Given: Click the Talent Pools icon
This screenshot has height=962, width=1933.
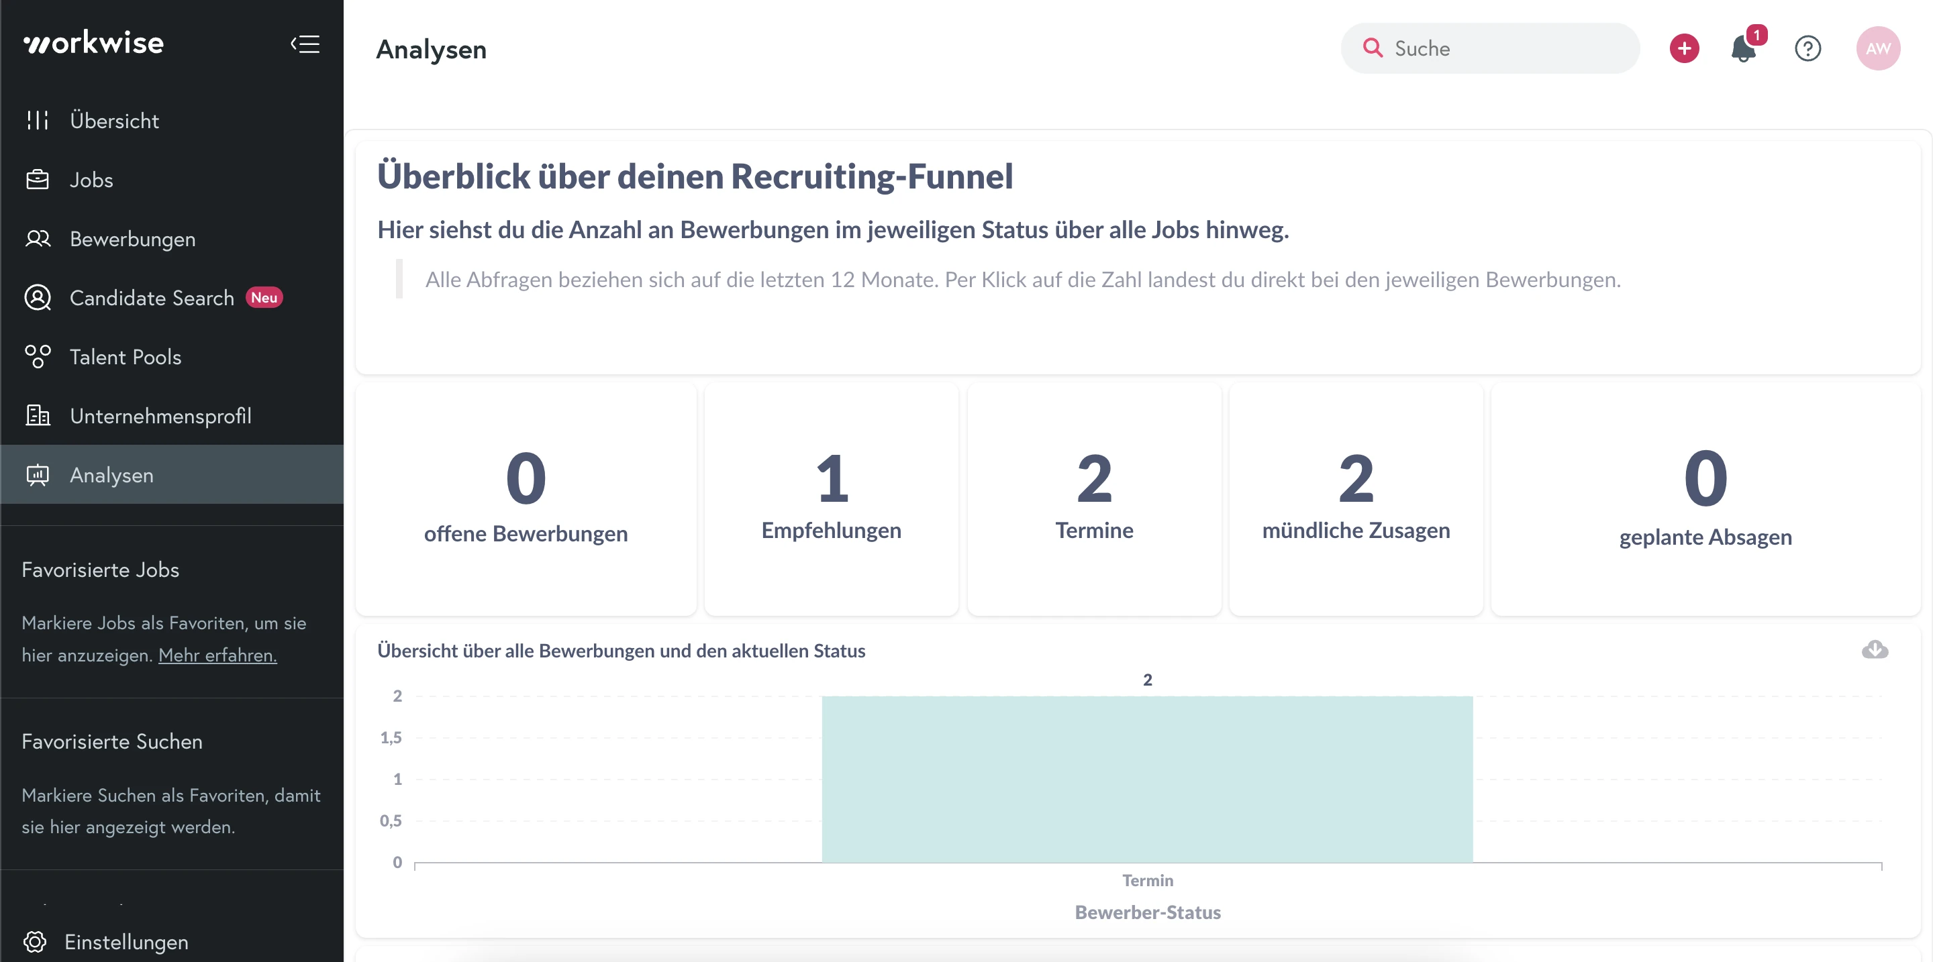Looking at the screenshot, I should [37, 356].
